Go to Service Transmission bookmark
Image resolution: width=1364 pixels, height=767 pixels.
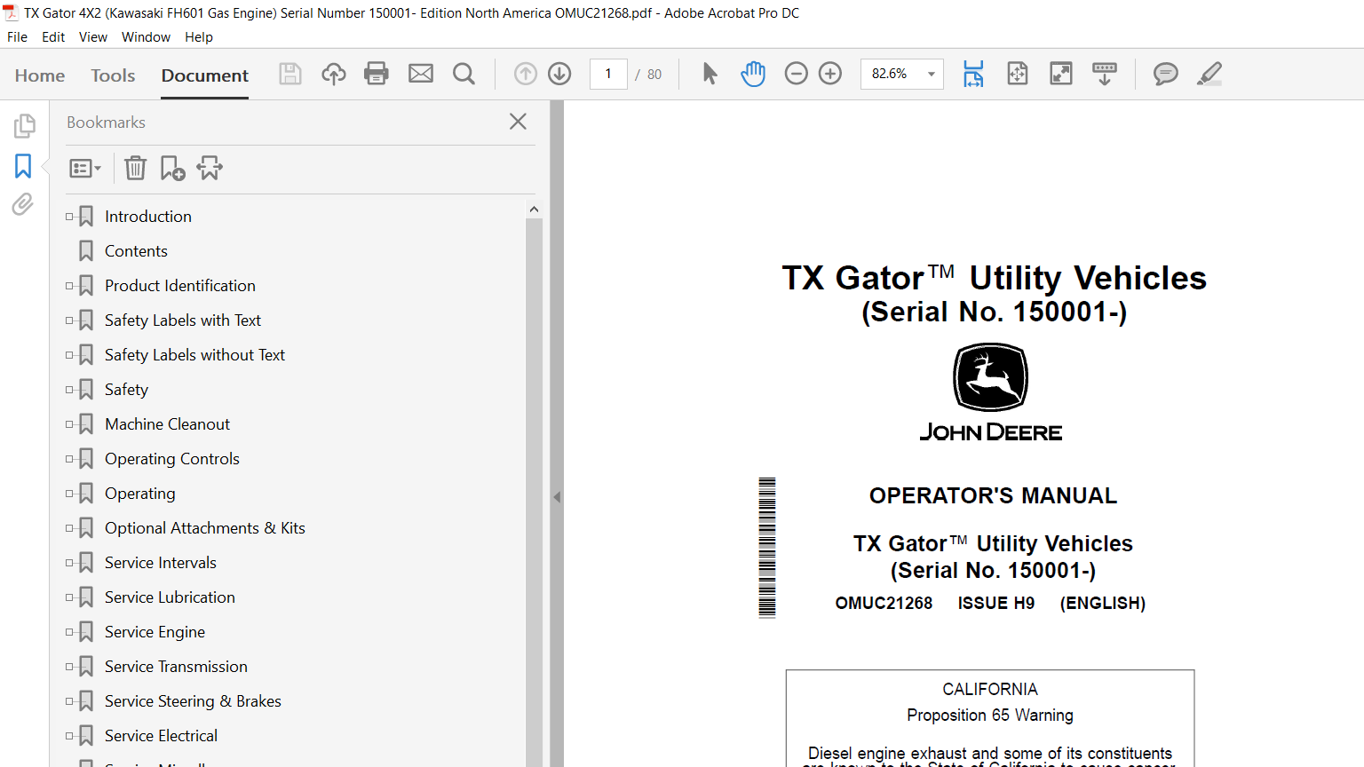point(176,667)
